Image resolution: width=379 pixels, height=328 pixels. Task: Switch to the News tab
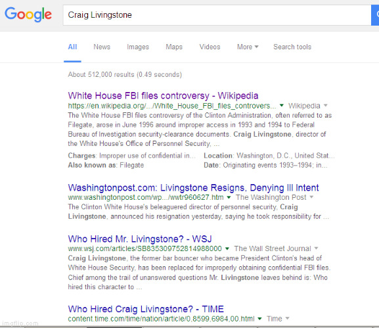[x=102, y=47]
